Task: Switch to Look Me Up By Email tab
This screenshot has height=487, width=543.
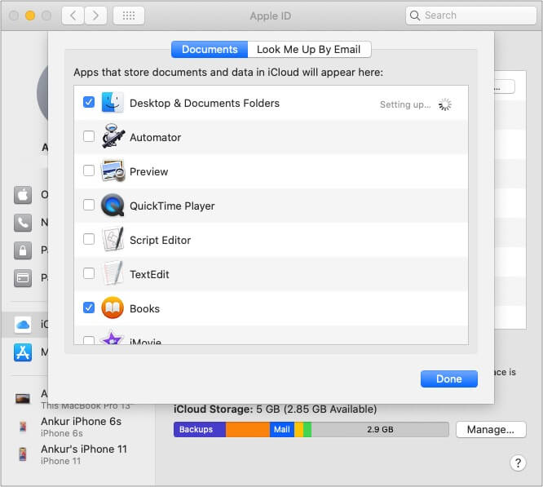Action: [309, 49]
